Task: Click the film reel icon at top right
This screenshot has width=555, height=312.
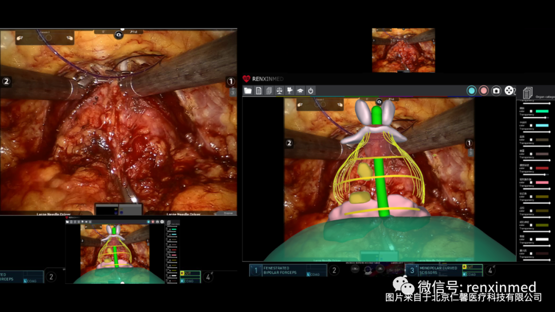Action: [509, 90]
